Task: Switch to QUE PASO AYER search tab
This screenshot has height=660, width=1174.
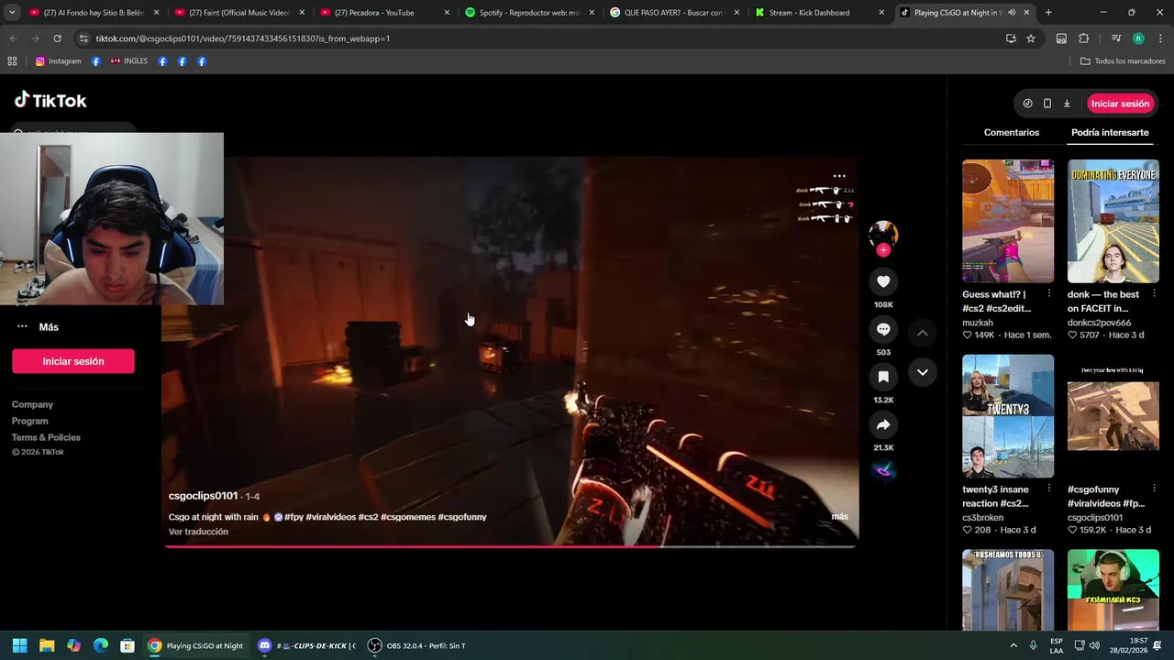Action: [x=675, y=13]
